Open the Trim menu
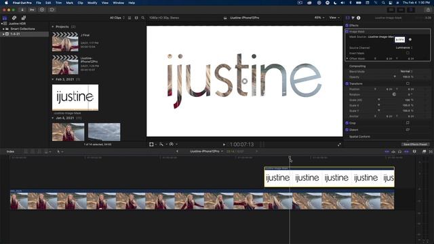 click(59, 3)
